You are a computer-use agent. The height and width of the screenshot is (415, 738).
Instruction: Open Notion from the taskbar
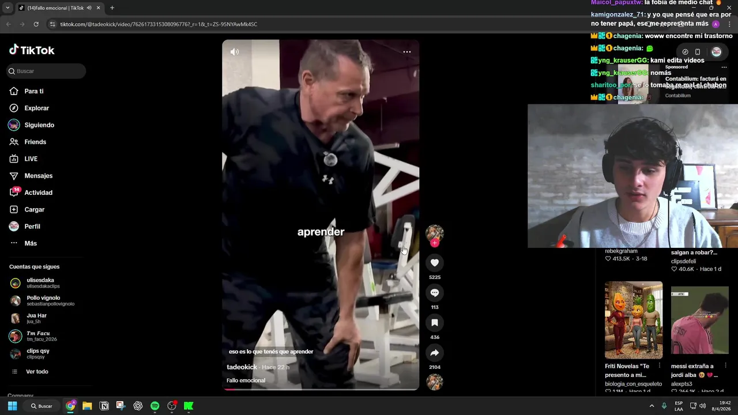pyautogui.click(x=104, y=406)
